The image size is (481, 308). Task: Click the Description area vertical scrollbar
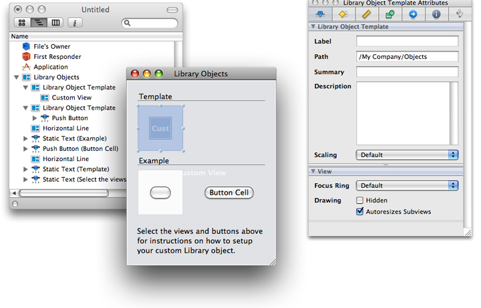454,113
